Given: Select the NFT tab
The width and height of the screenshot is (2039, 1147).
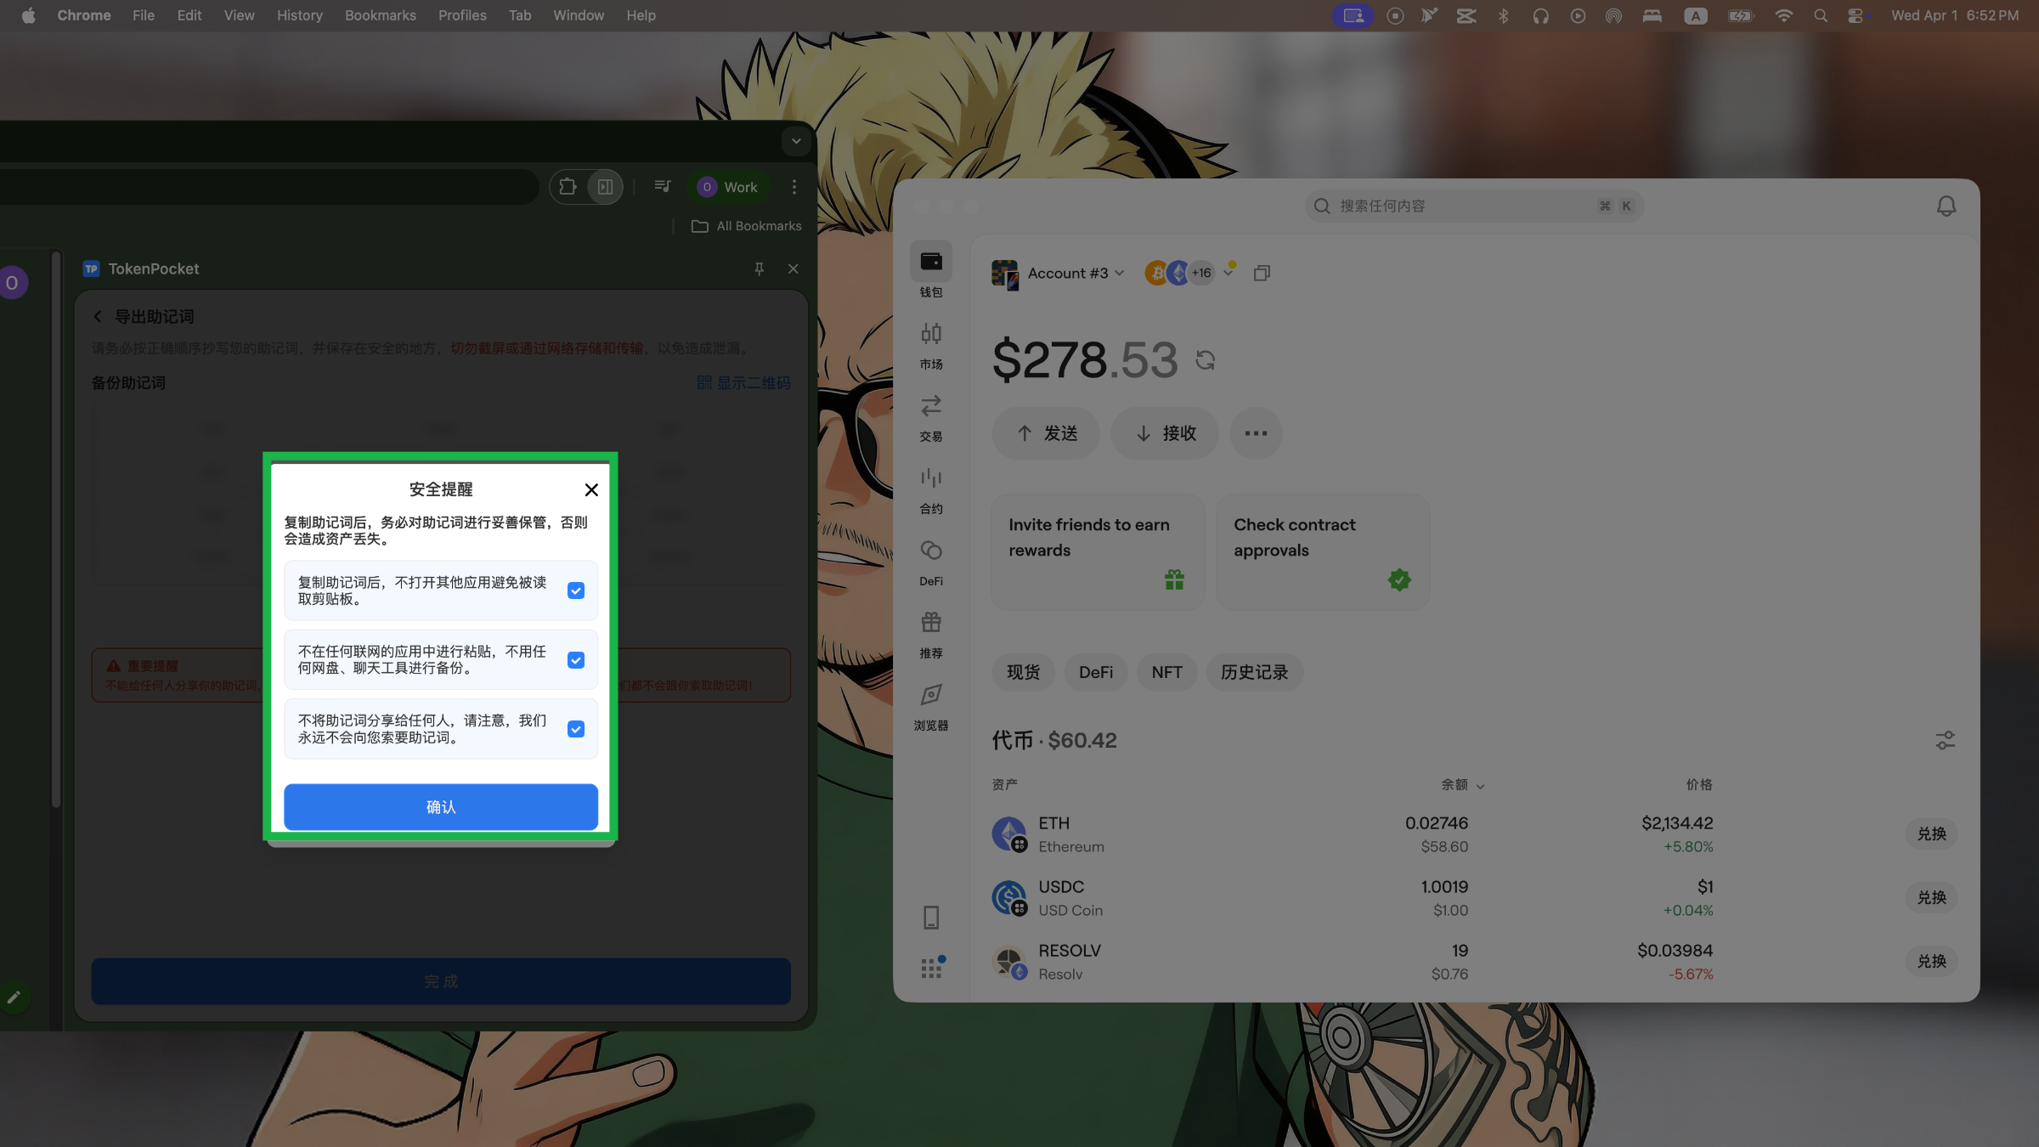Looking at the screenshot, I should [x=1166, y=672].
